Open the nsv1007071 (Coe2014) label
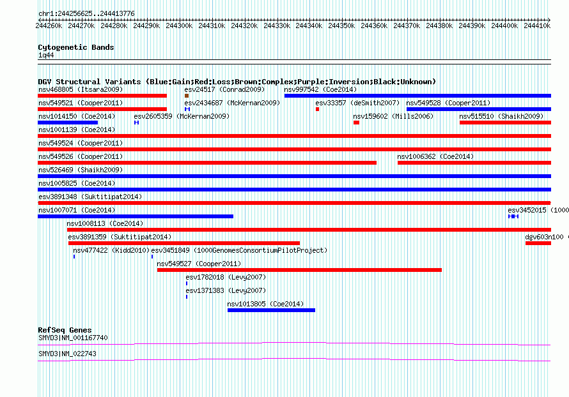This screenshot has width=569, height=397. coord(77,210)
